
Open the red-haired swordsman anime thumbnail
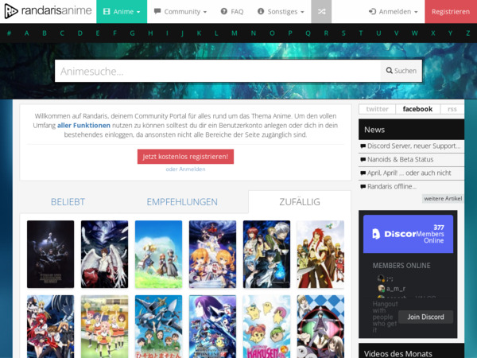[320, 255]
